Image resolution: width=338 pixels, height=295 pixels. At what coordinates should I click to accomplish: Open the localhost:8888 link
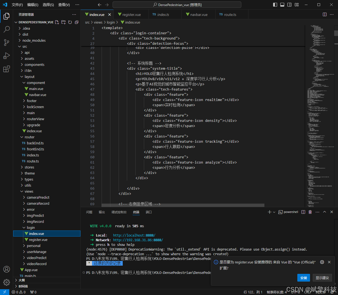[134, 235]
